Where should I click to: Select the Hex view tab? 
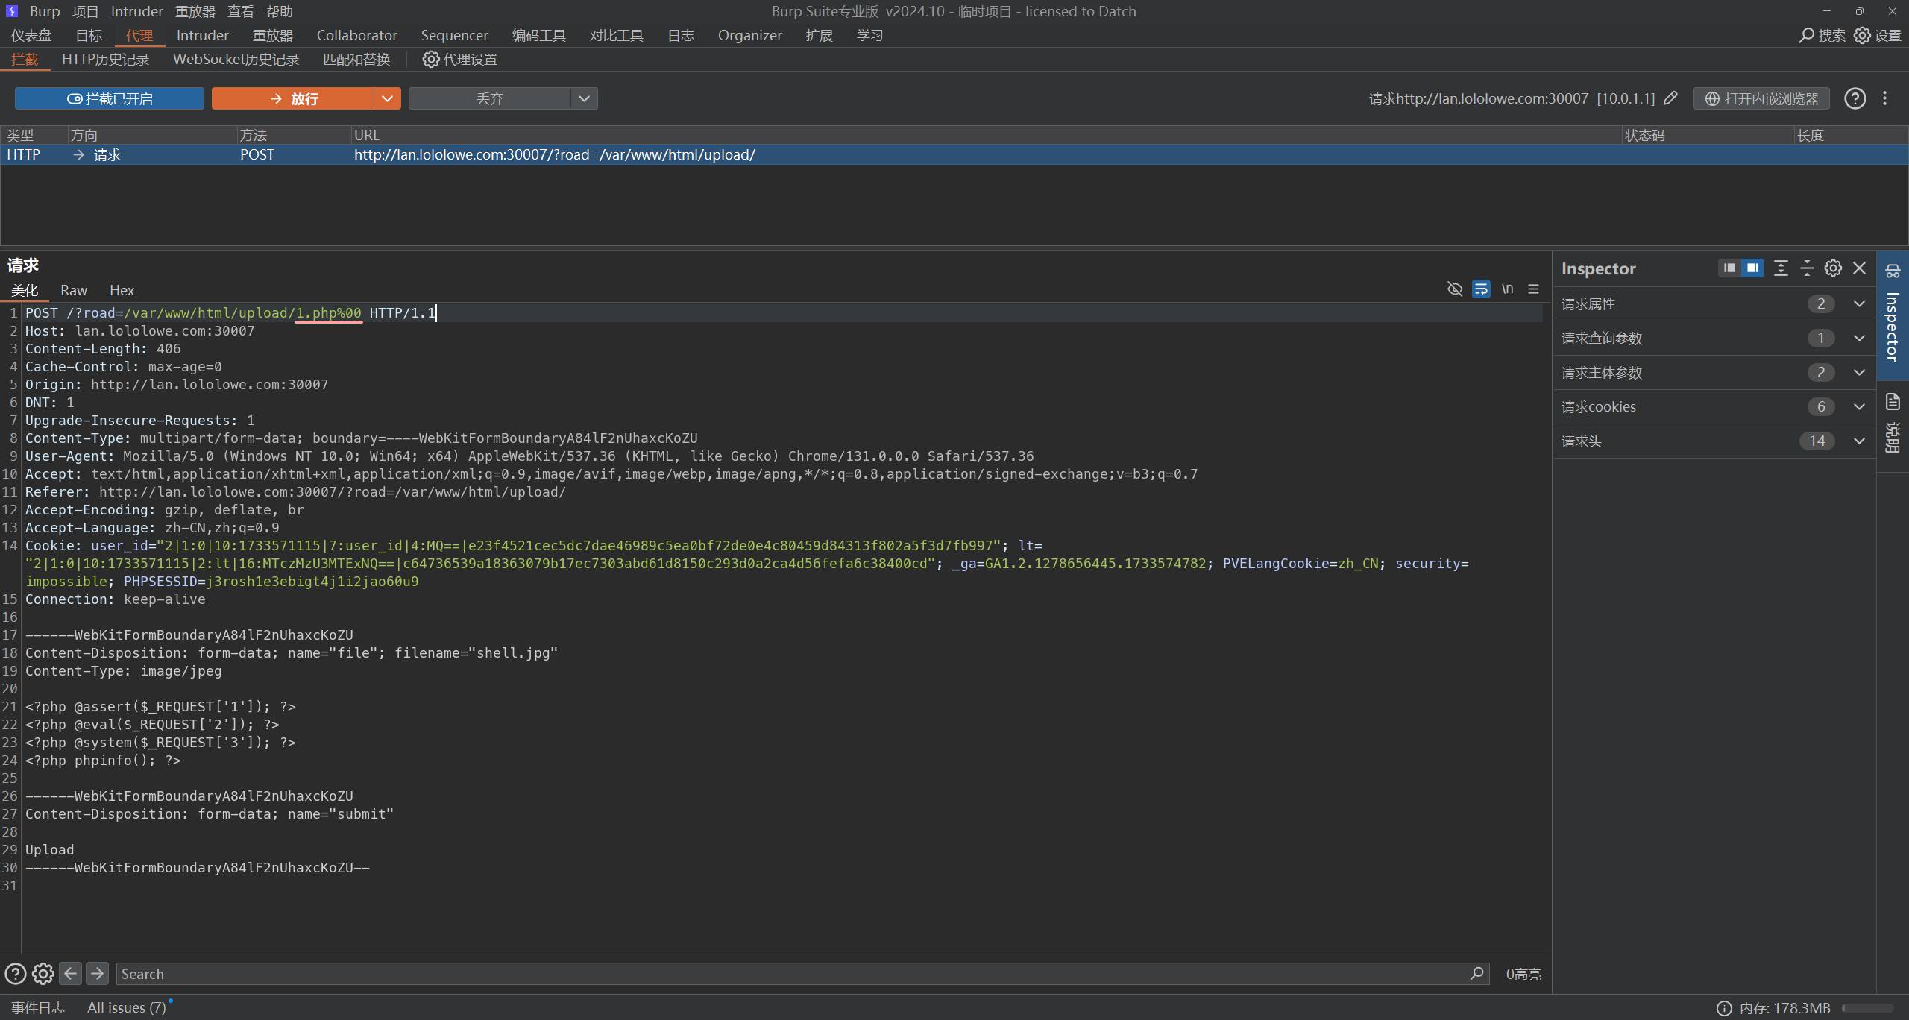pyautogui.click(x=122, y=290)
